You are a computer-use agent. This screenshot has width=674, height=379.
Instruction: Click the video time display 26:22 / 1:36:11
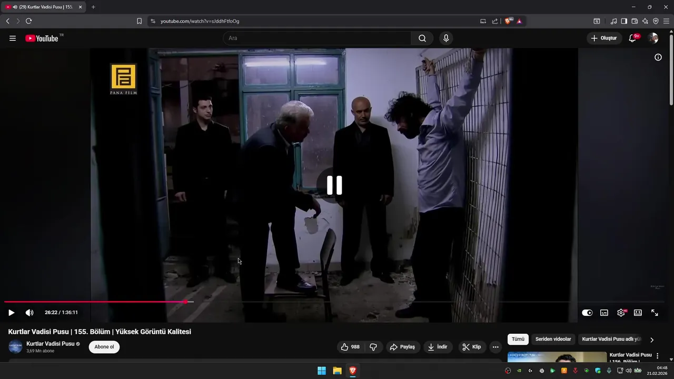pos(61,313)
